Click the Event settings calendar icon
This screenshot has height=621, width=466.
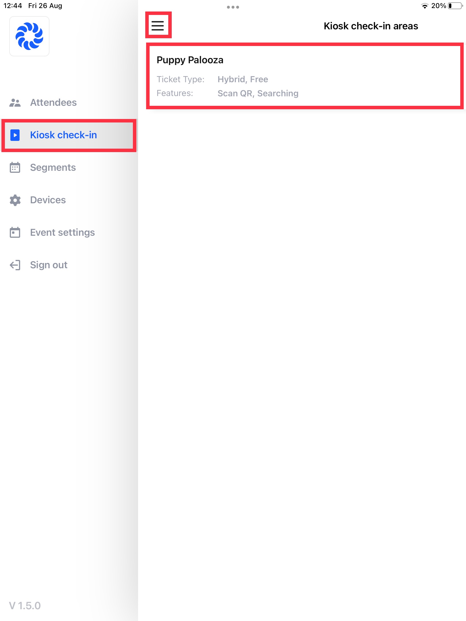click(15, 233)
